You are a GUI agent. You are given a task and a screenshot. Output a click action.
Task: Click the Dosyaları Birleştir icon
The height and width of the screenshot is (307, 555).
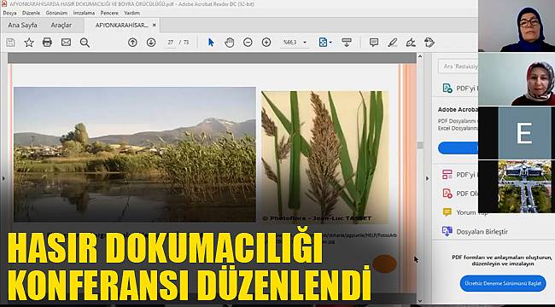(x=447, y=231)
